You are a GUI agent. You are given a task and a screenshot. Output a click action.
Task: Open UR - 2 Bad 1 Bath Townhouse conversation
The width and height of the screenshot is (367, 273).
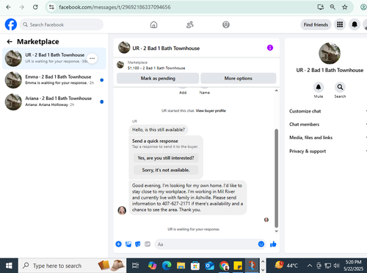(54, 58)
